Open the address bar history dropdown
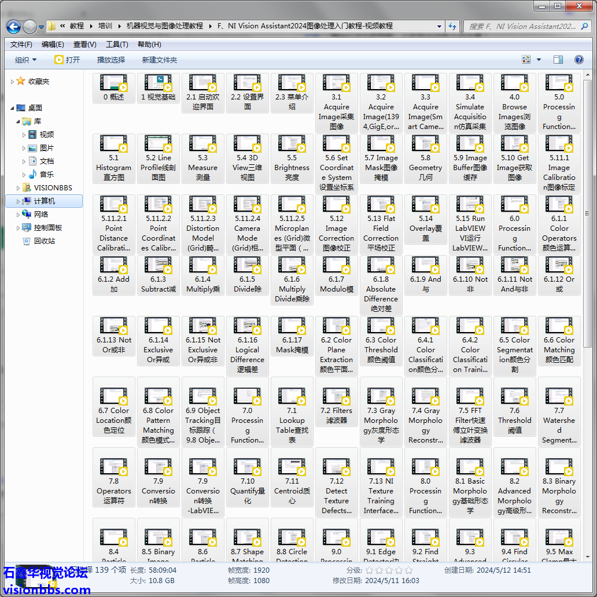Image resolution: width=597 pixels, height=597 pixels. pyautogui.click(x=439, y=27)
